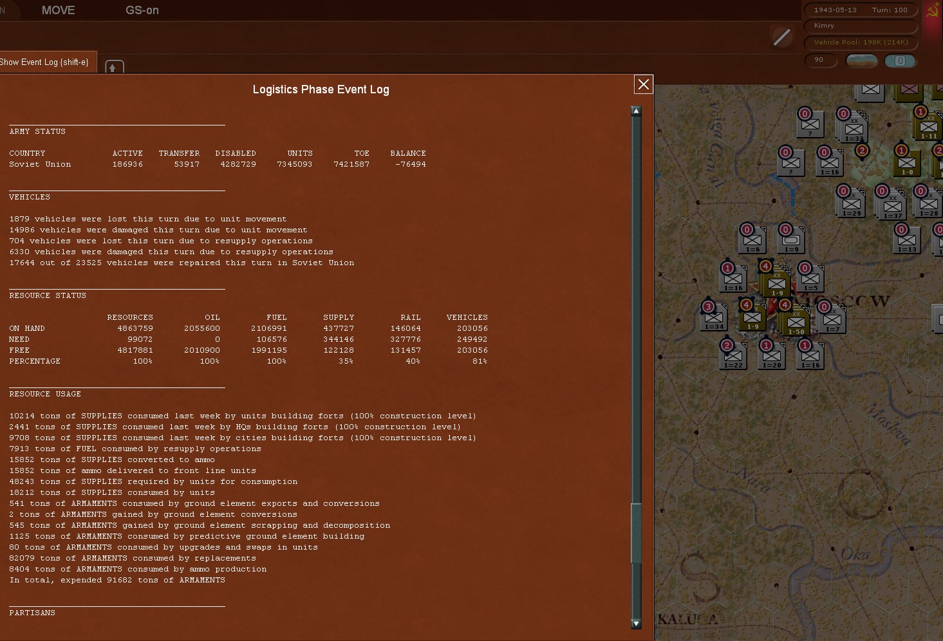Select the unit counter labeled 1=13
Image resolution: width=943 pixels, height=641 pixels.
pos(906,239)
